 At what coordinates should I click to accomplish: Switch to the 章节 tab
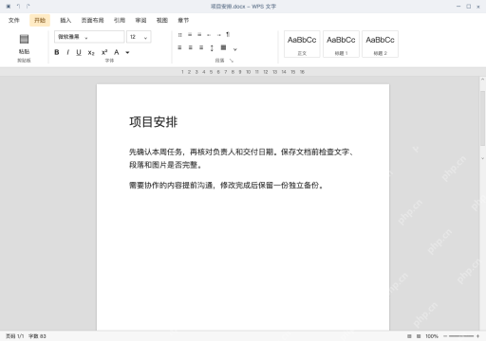[183, 20]
